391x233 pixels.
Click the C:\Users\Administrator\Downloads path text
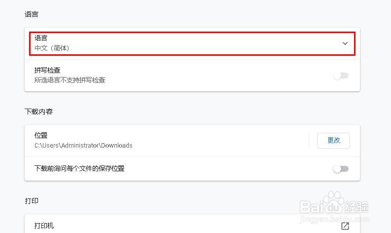(x=83, y=145)
